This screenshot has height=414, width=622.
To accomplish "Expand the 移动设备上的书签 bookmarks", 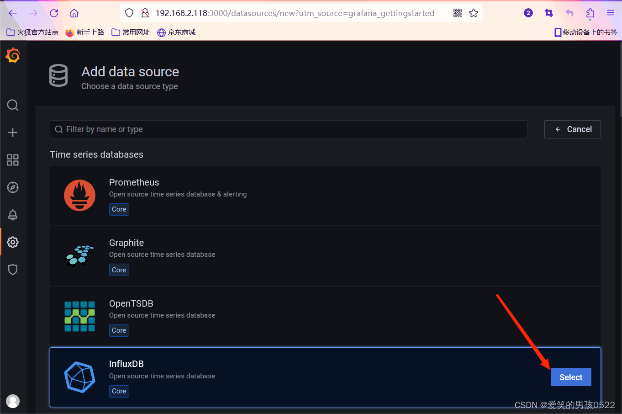I will click(585, 32).
